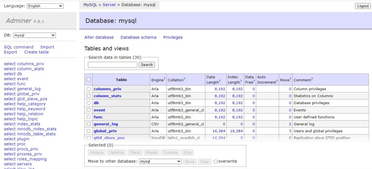
Task: Click the help question mark next to Engine
Action: 165,79
